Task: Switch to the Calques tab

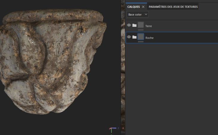Action: pos(133,7)
